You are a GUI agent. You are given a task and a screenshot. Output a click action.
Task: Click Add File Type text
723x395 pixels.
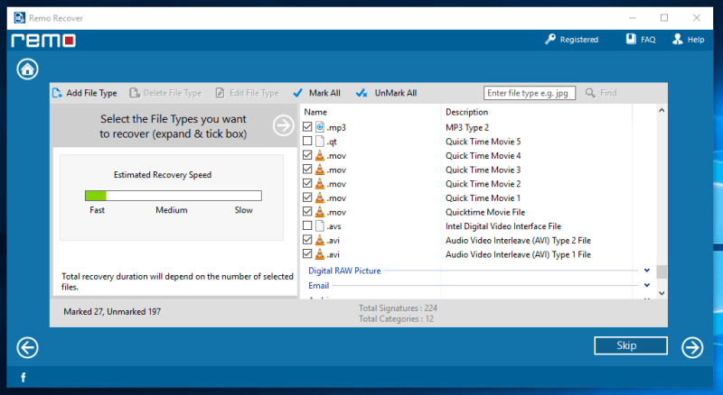tap(92, 93)
